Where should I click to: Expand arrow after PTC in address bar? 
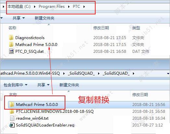(84, 7)
